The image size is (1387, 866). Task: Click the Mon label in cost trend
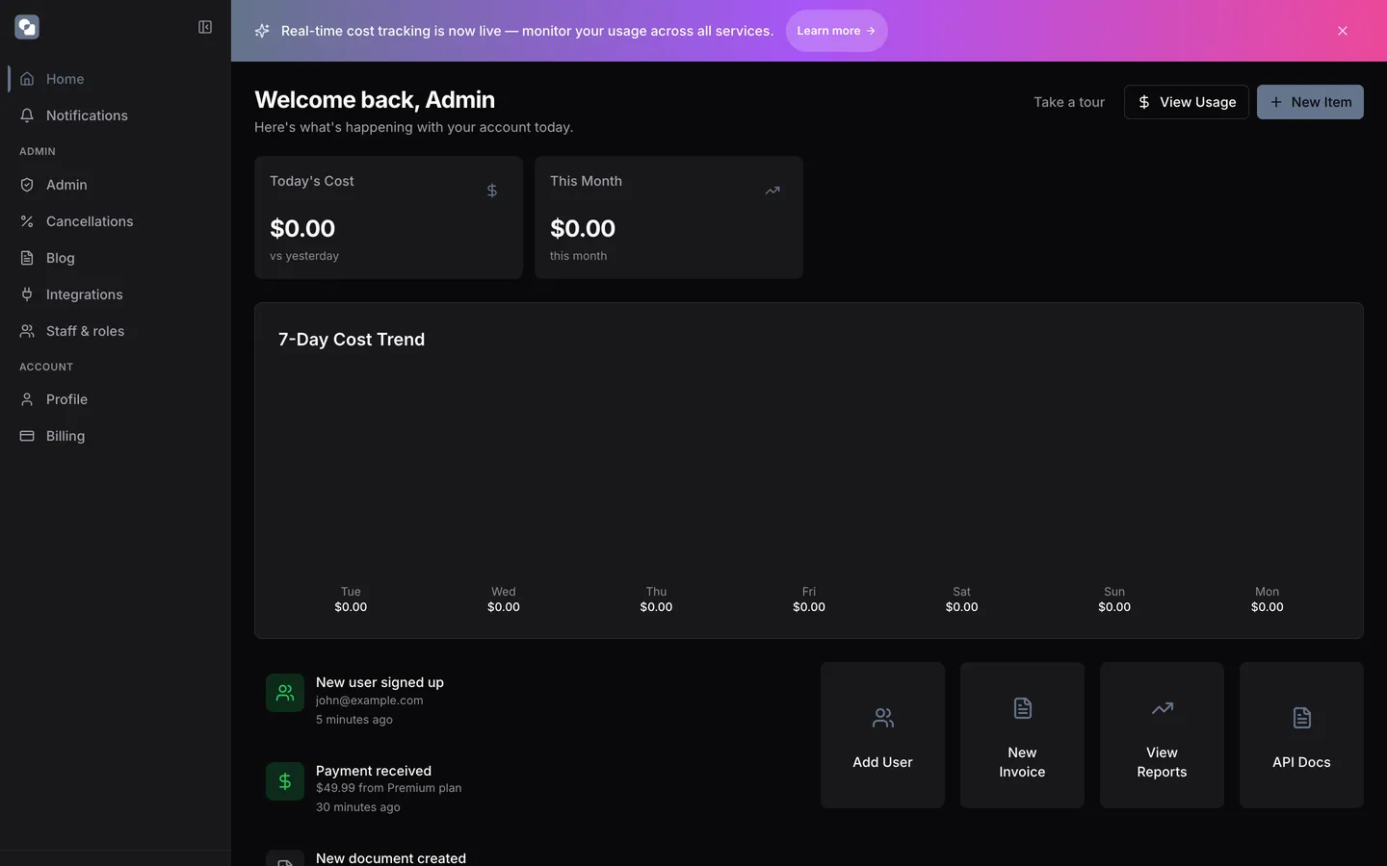click(1268, 592)
